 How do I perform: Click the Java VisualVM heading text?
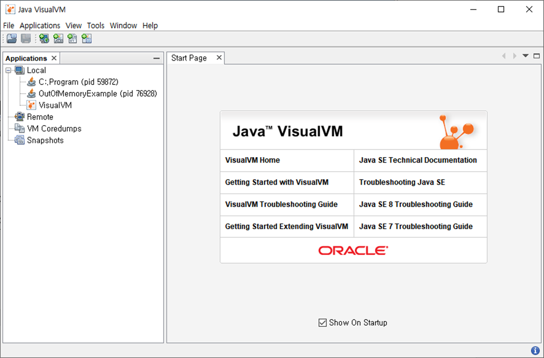point(288,131)
